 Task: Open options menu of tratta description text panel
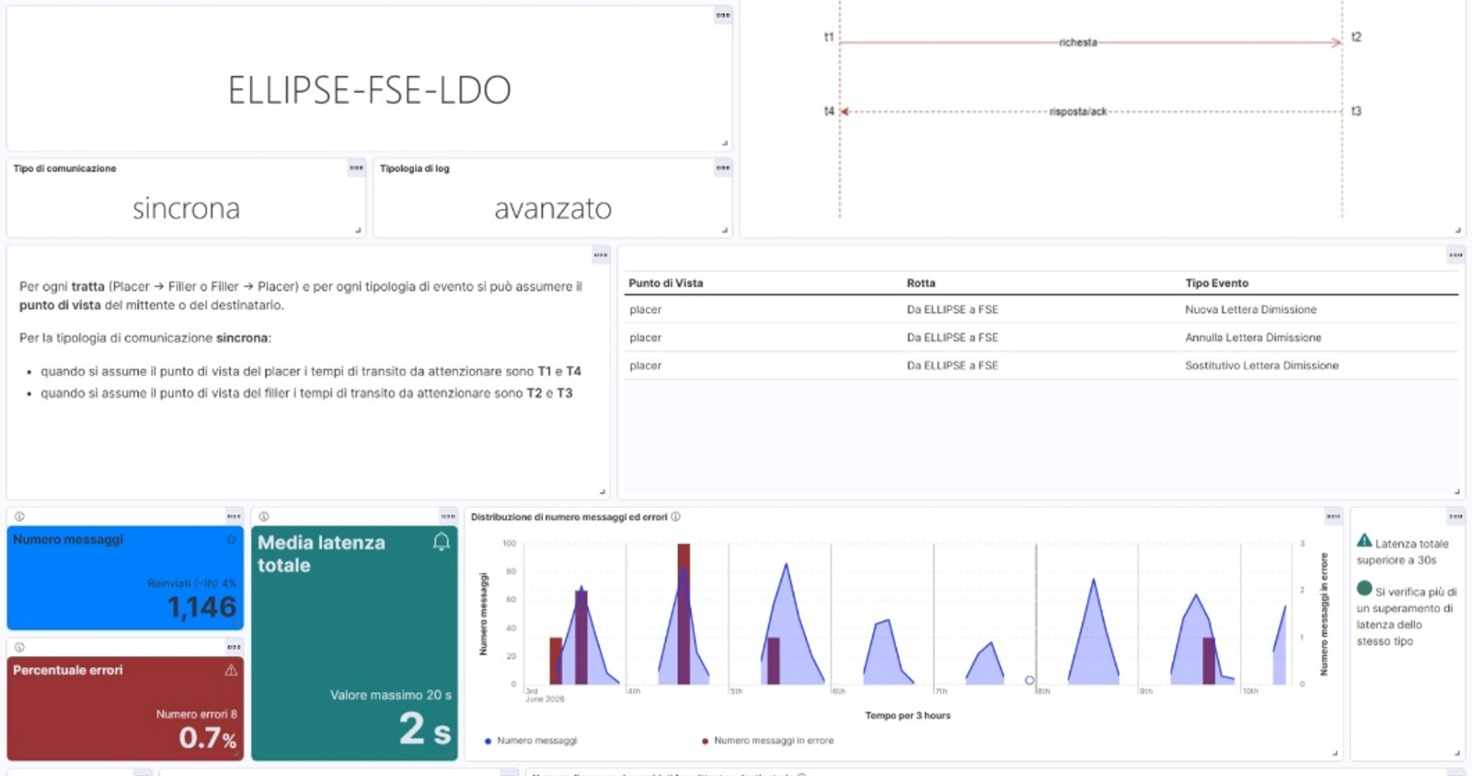pyautogui.click(x=600, y=255)
